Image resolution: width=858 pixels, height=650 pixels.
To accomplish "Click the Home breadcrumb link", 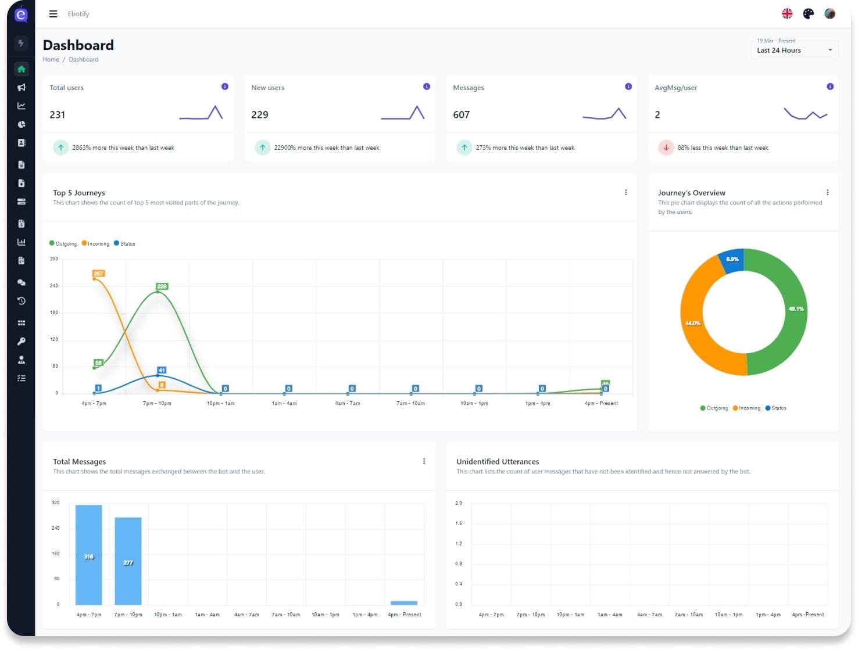I will tap(51, 59).
